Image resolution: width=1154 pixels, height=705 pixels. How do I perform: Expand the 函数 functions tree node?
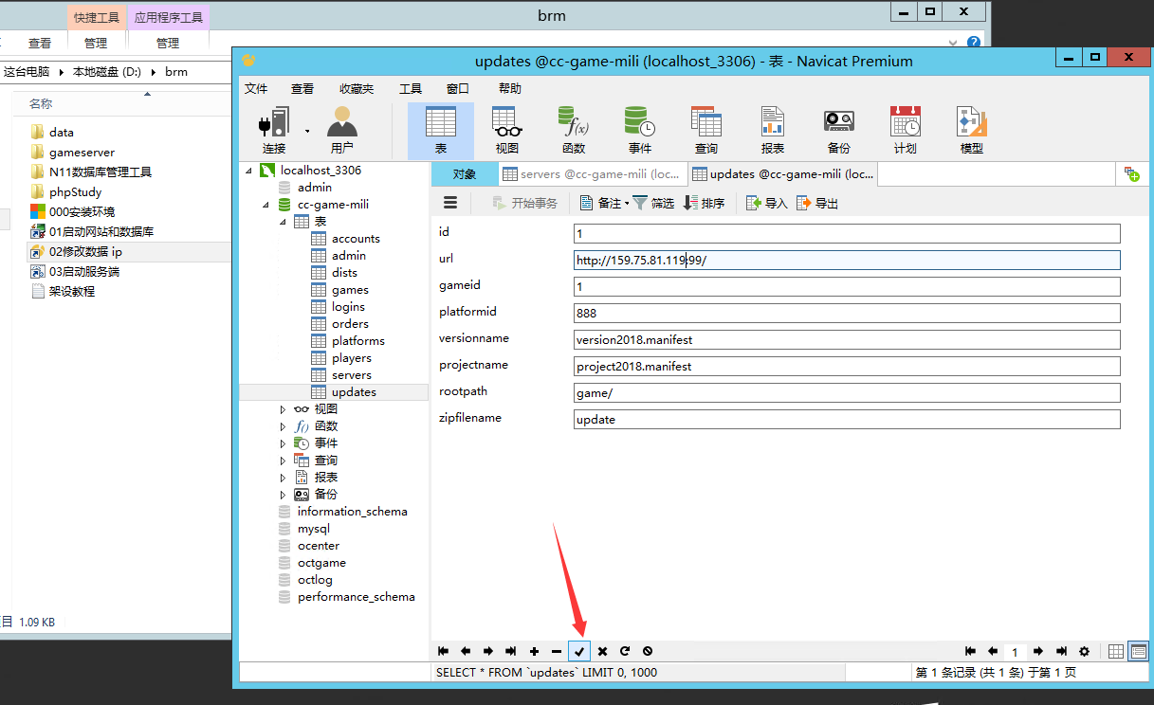click(283, 426)
